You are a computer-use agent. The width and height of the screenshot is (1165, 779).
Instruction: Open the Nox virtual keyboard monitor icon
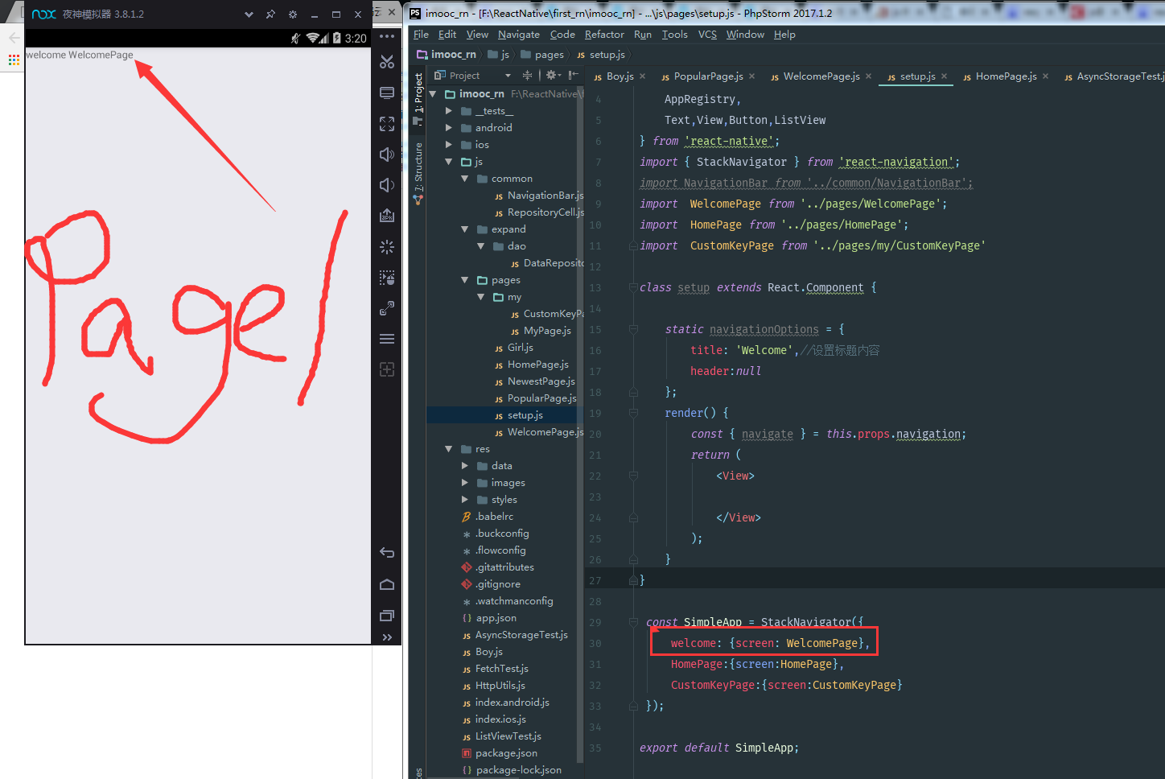pos(387,93)
